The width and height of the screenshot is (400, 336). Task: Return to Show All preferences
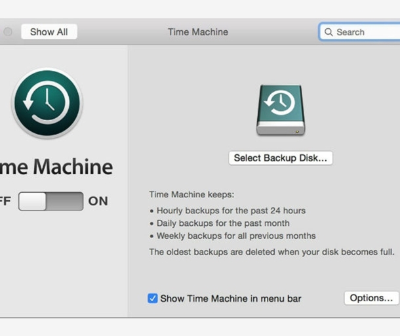tap(49, 32)
